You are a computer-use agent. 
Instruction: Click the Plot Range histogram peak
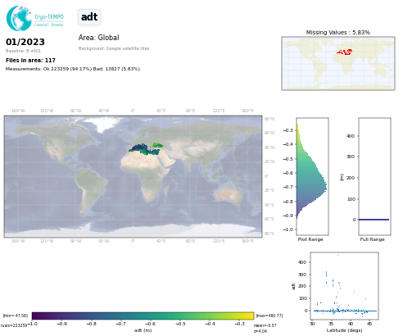[325, 187]
